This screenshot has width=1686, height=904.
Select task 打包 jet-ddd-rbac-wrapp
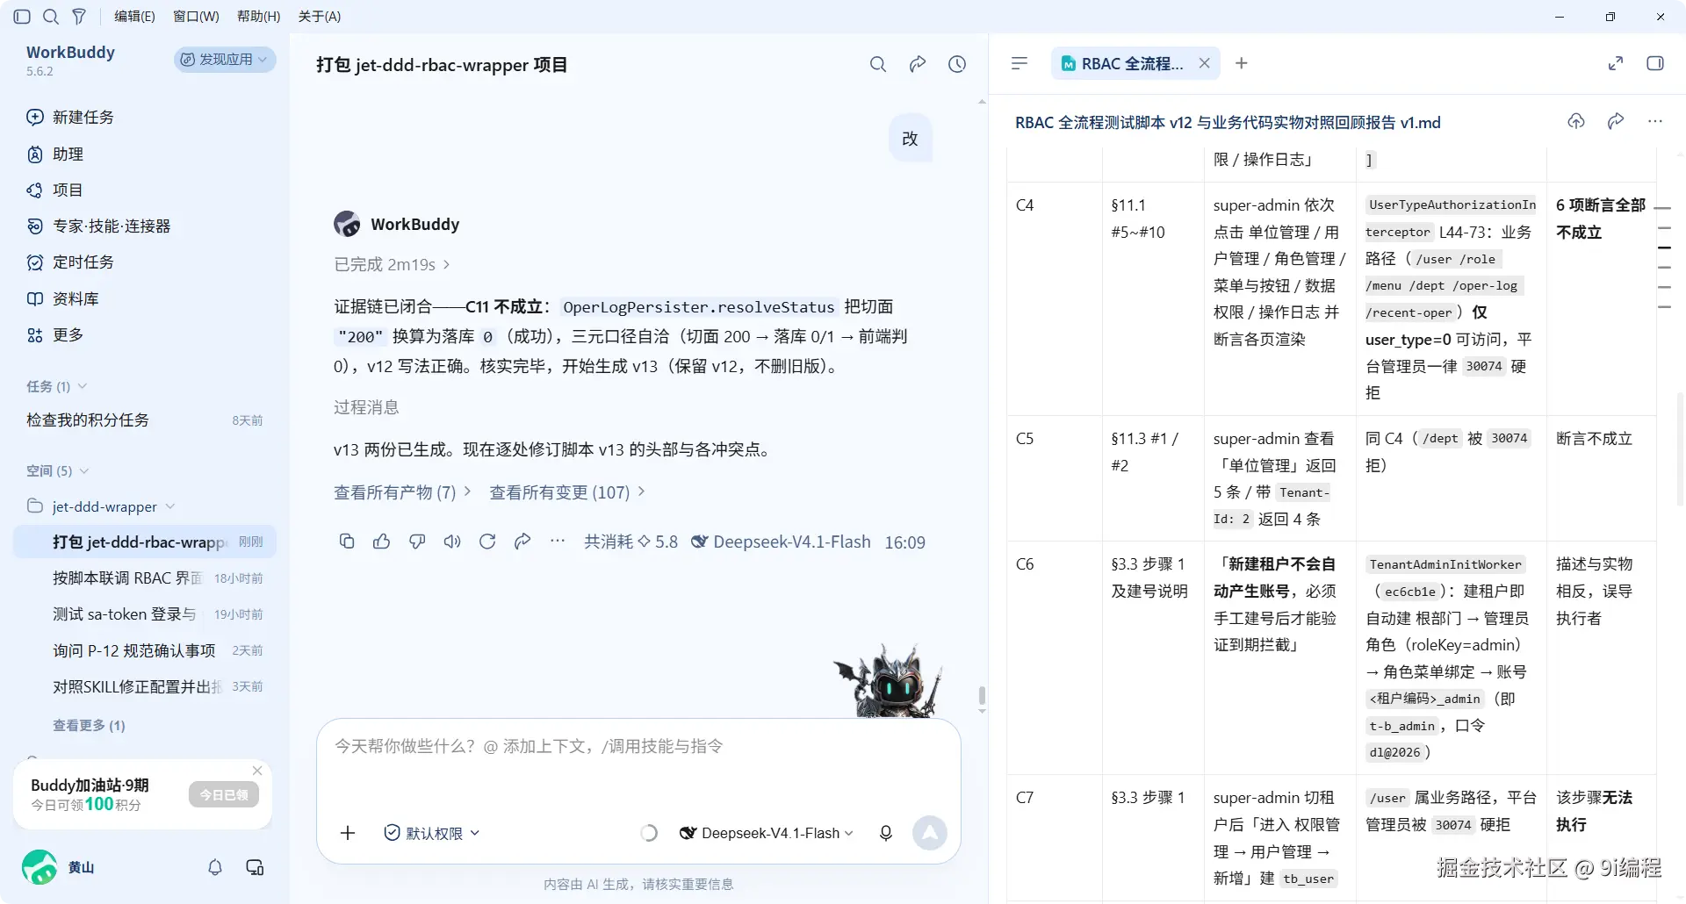point(145,542)
